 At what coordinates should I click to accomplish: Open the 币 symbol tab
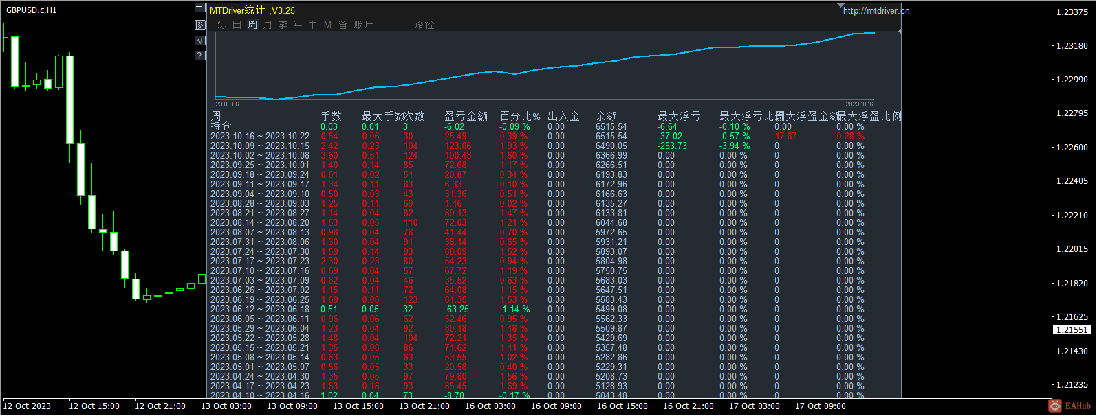click(x=313, y=25)
